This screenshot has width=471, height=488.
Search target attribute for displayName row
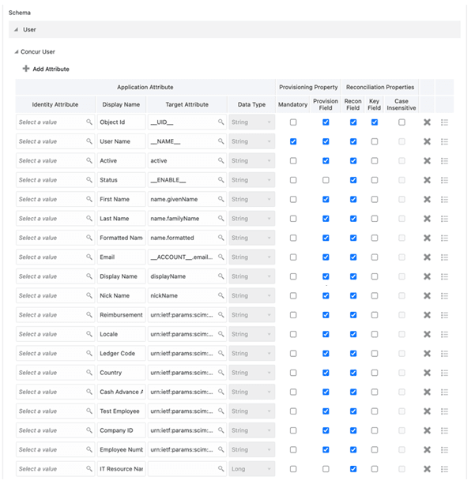(220, 276)
